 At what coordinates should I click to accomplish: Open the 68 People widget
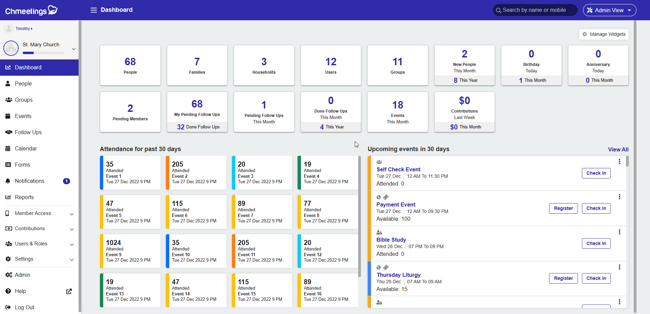click(130, 65)
